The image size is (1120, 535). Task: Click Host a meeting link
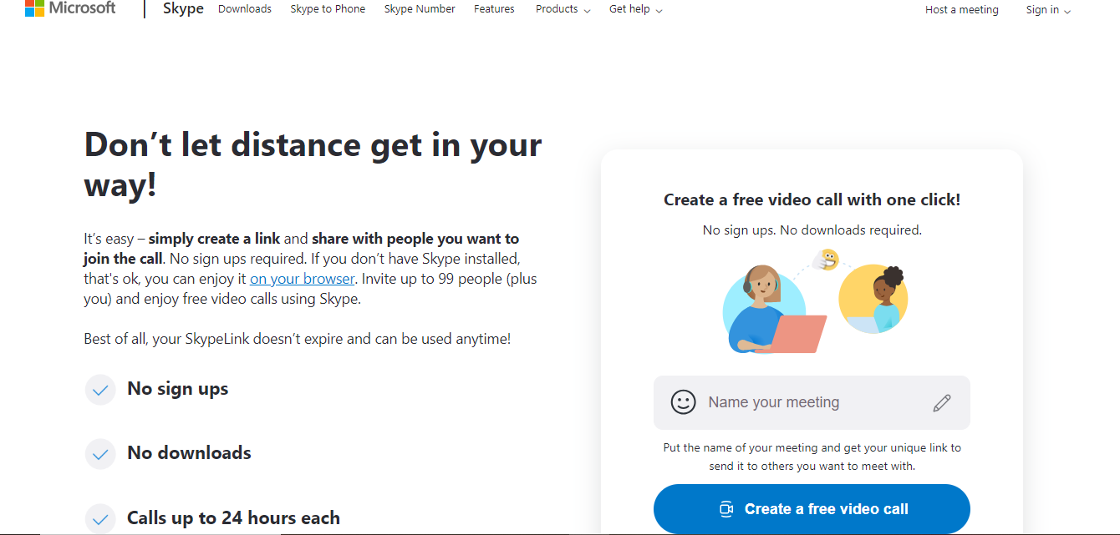(x=961, y=10)
